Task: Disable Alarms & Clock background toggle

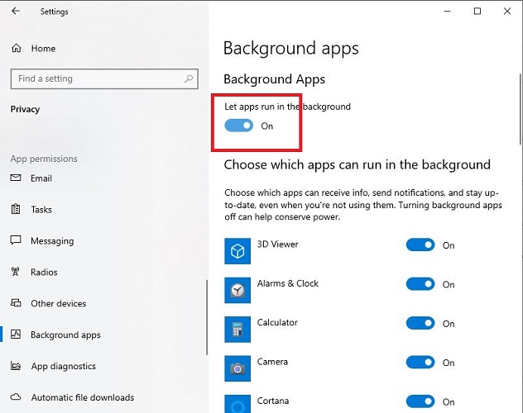Action: click(x=420, y=284)
